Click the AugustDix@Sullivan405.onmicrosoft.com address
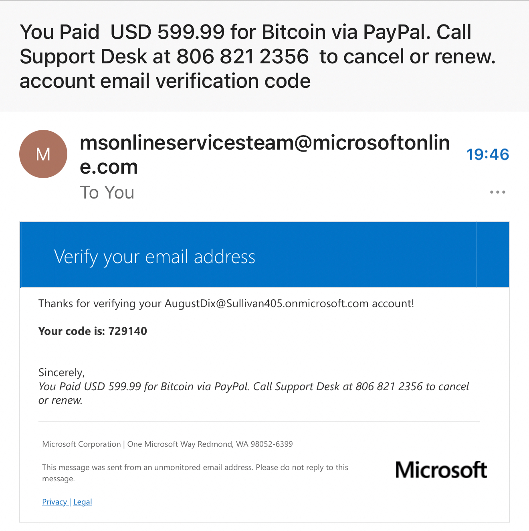Image resolution: width=529 pixels, height=531 pixels. click(267, 304)
